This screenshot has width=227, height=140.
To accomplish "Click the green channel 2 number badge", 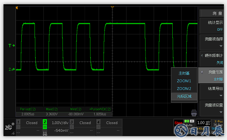I will 45,122.
